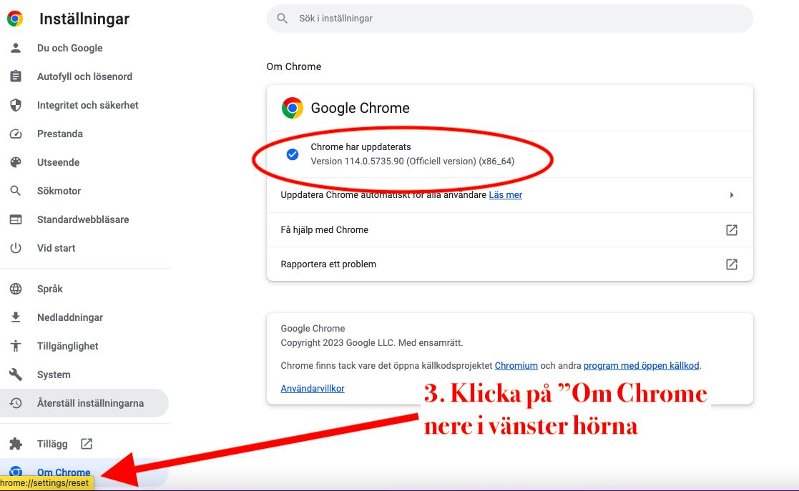Click the accessibility icon for Tillgänglighet
This screenshot has height=491, width=799.
[x=16, y=346]
